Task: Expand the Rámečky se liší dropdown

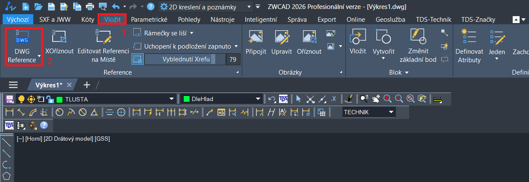Action: [x=192, y=32]
